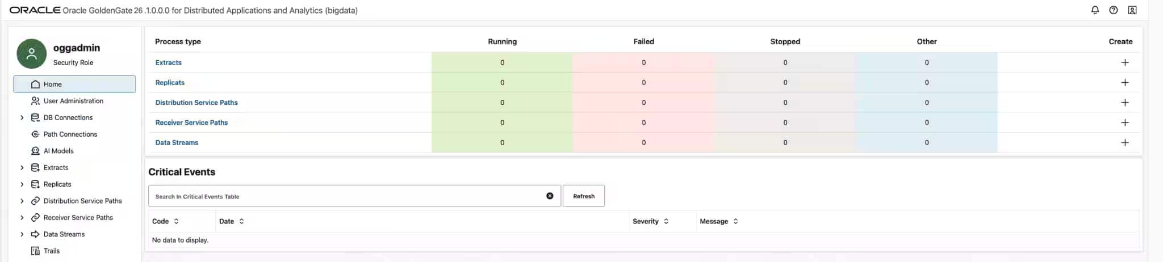The width and height of the screenshot is (1163, 262).
Task: Click the Other column header
Action: tap(926, 41)
